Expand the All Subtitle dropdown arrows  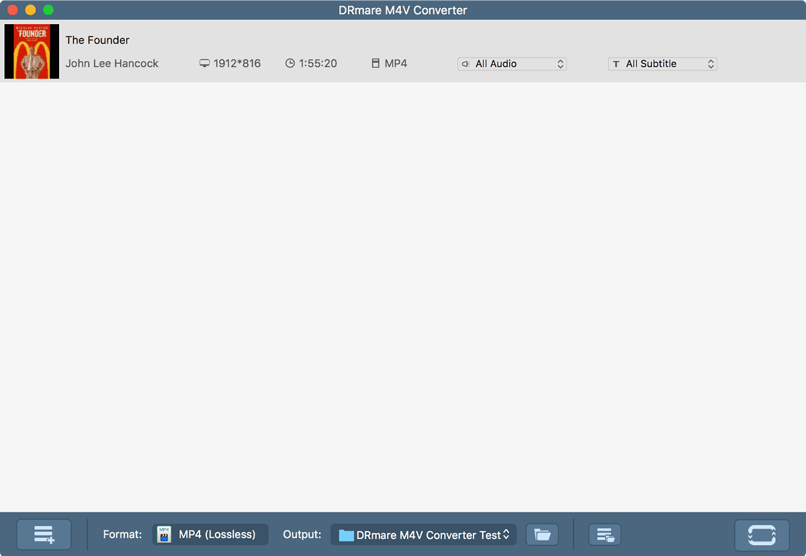(x=711, y=64)
